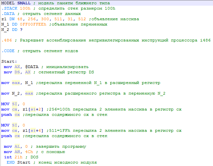Click the 'AL' register in 'mov AL, 0'
The width and height of the screenshot is (213, 166).
pyautogui.click(x=17, y=146)
